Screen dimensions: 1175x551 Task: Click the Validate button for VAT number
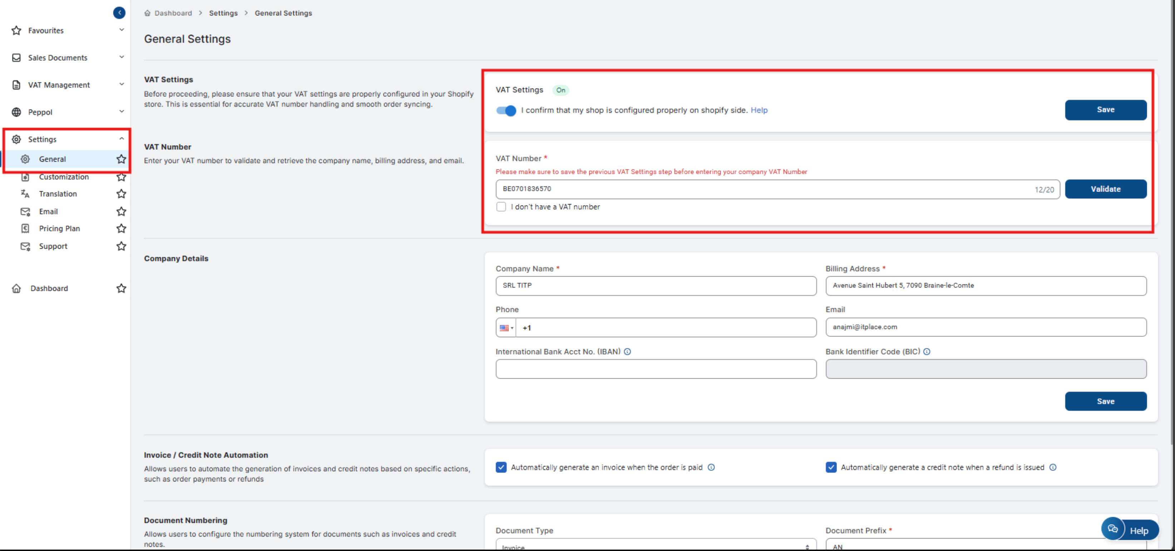click(1105, 189)
